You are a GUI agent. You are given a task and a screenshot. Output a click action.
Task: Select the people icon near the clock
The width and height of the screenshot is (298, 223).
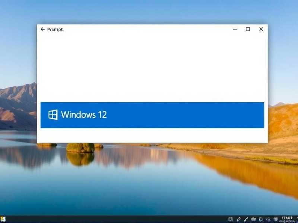tap(269, 219)
